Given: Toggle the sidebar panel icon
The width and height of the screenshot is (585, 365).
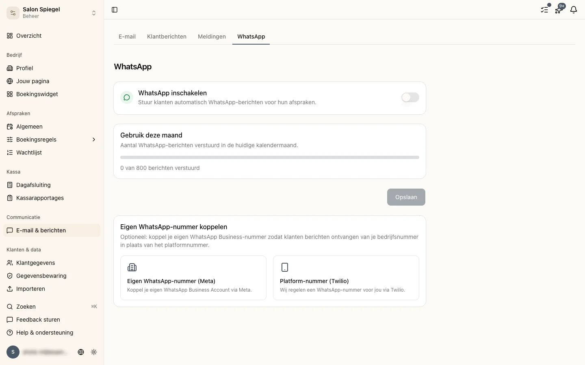Looking at the screenshot, I should pos(115,10).
